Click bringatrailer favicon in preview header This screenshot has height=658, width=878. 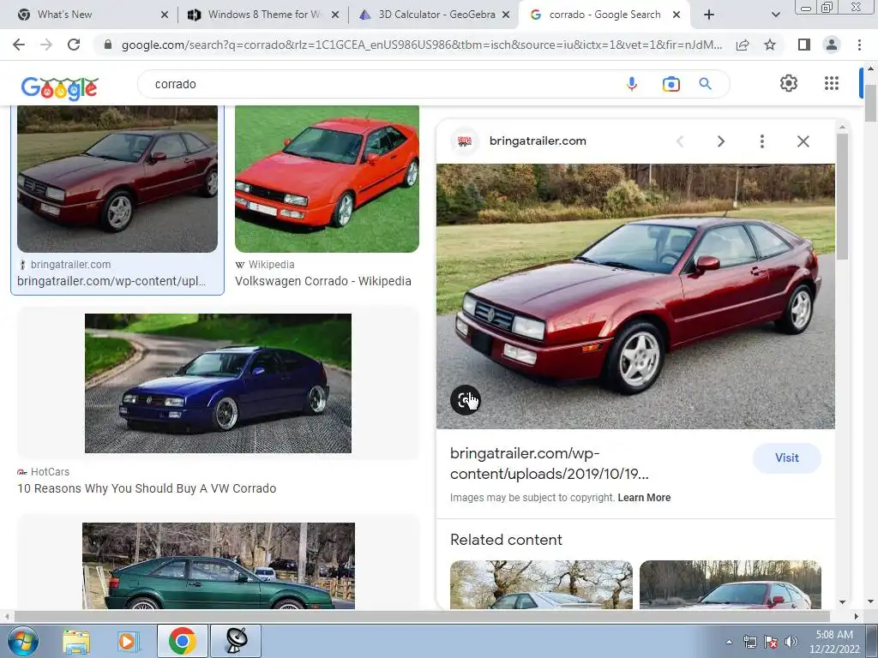tap(465, 141)
